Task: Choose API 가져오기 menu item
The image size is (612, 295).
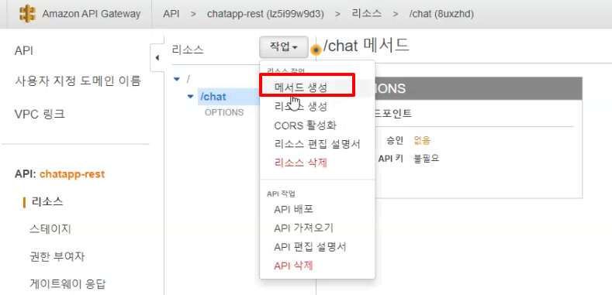Action: [x=303, y=228]
